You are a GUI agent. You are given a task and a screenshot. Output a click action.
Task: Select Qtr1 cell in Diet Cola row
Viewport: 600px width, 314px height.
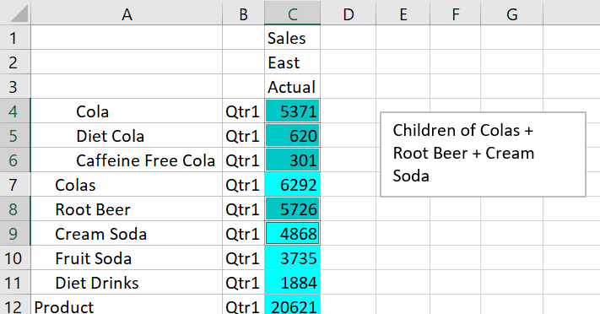[x=243, y=136]
